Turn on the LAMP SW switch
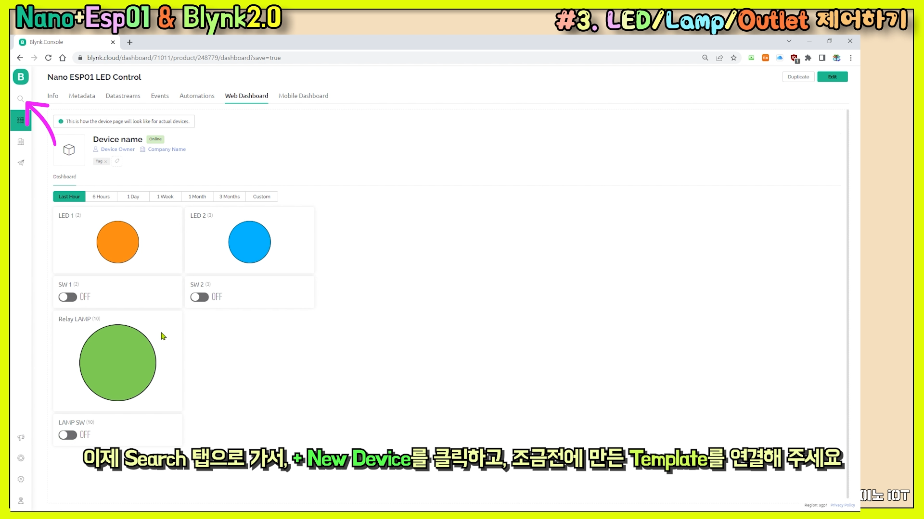The width and height of the screenshot is (924, 519). pos(68,435)
